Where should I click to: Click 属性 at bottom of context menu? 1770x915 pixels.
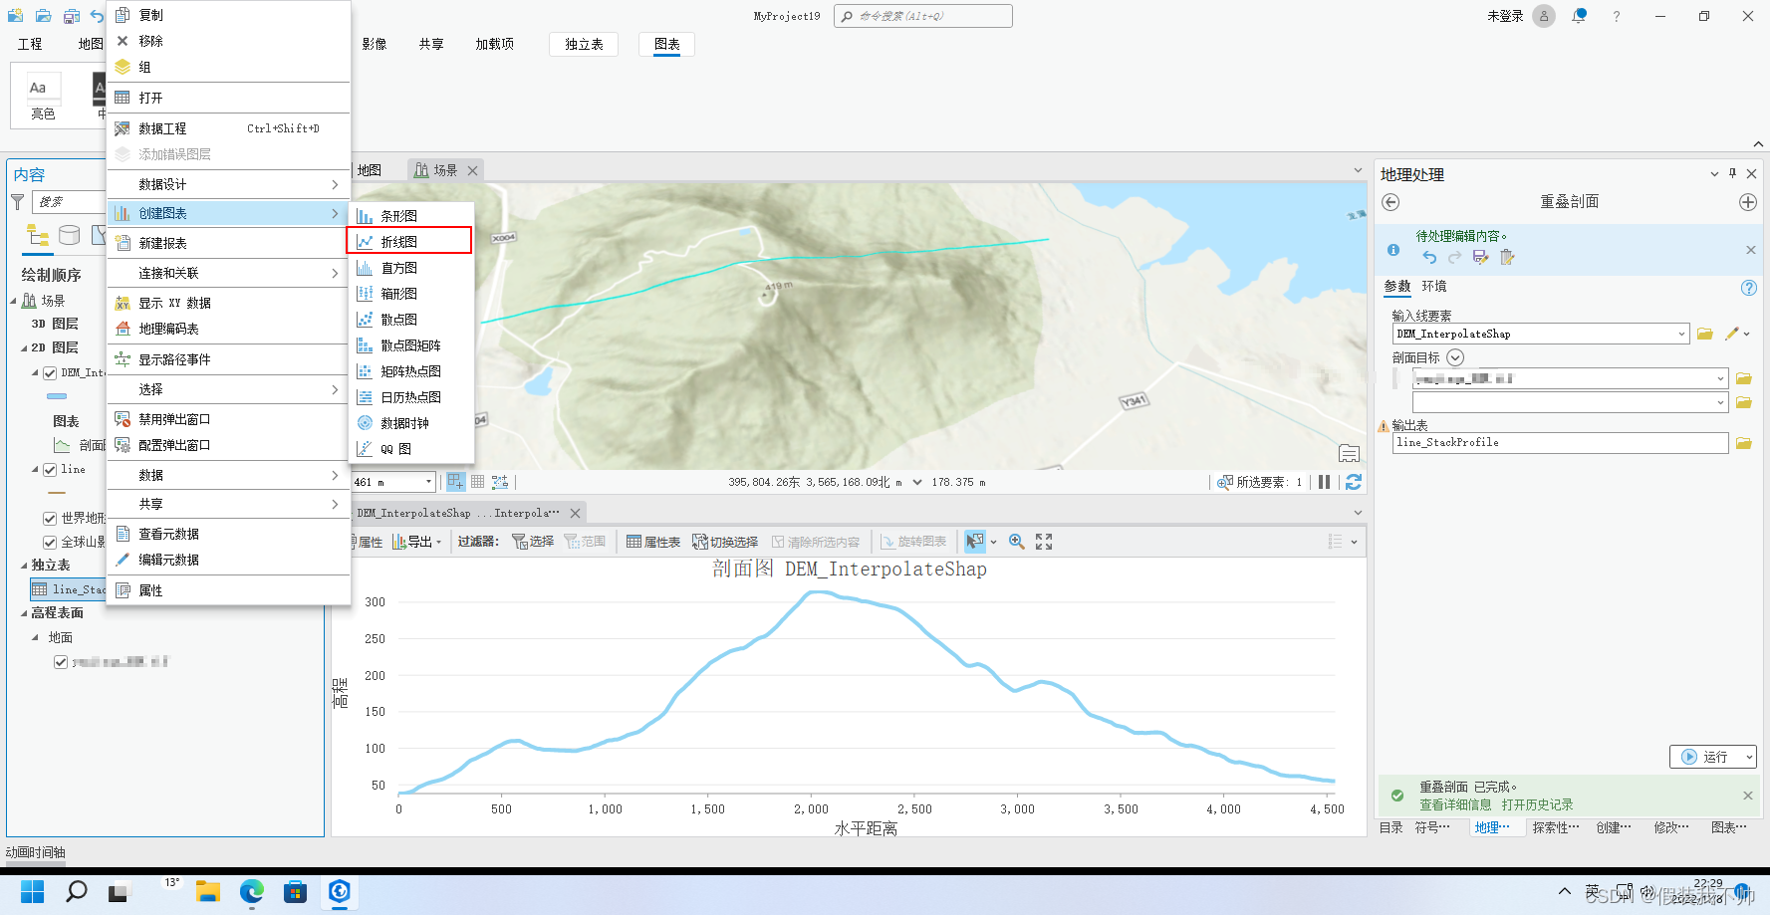click(x=228, y=590)
